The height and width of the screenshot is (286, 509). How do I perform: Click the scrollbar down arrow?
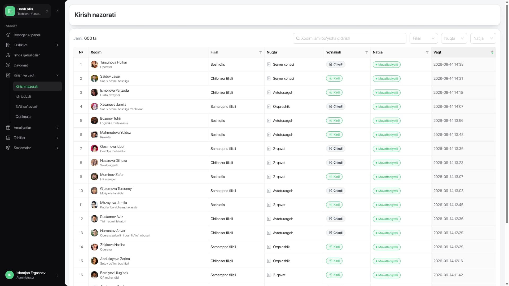[x=507, y=284]
